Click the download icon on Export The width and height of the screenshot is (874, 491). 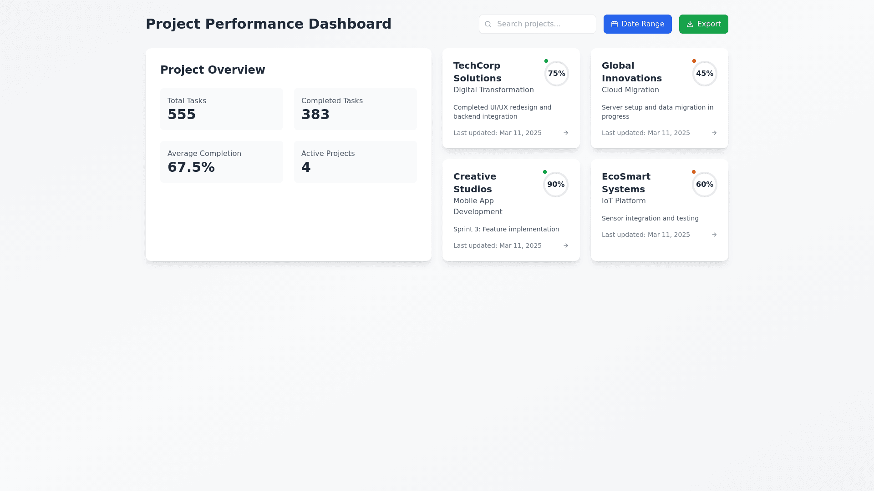tap(690, 24)
